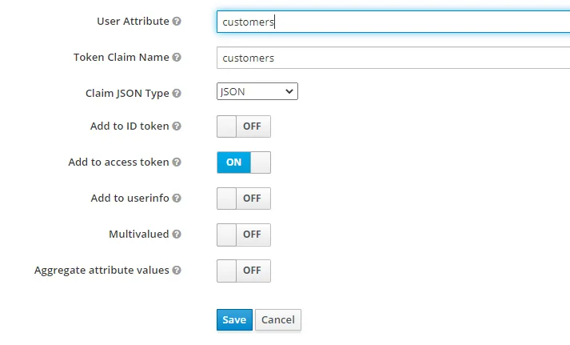The image size is (570, 345).
Task: Open the Claim JSON Type dropdown
Action: click(x=257, y=92)
